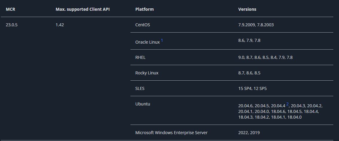Open footnote 1 link beside Oracle Linux

coord(162,40)
